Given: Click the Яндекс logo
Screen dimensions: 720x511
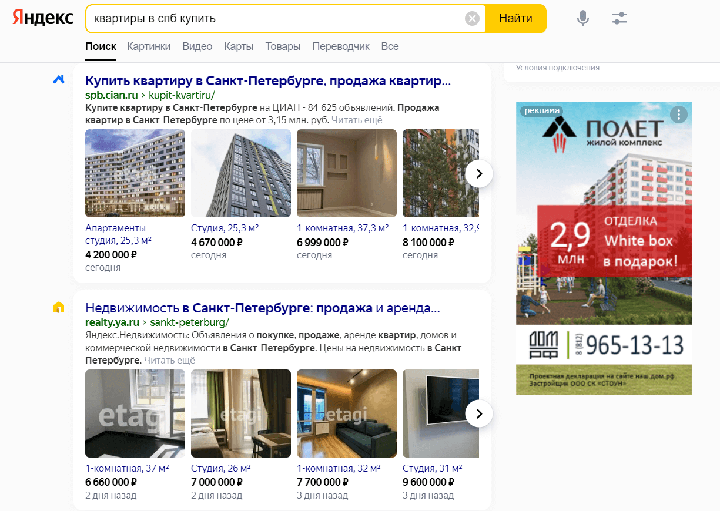Looking at the screenshot, I should coord(43,18).
